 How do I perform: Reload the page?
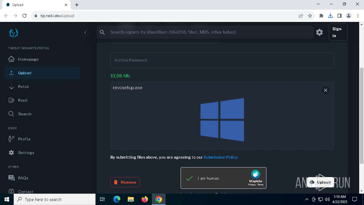coord(24,16)
